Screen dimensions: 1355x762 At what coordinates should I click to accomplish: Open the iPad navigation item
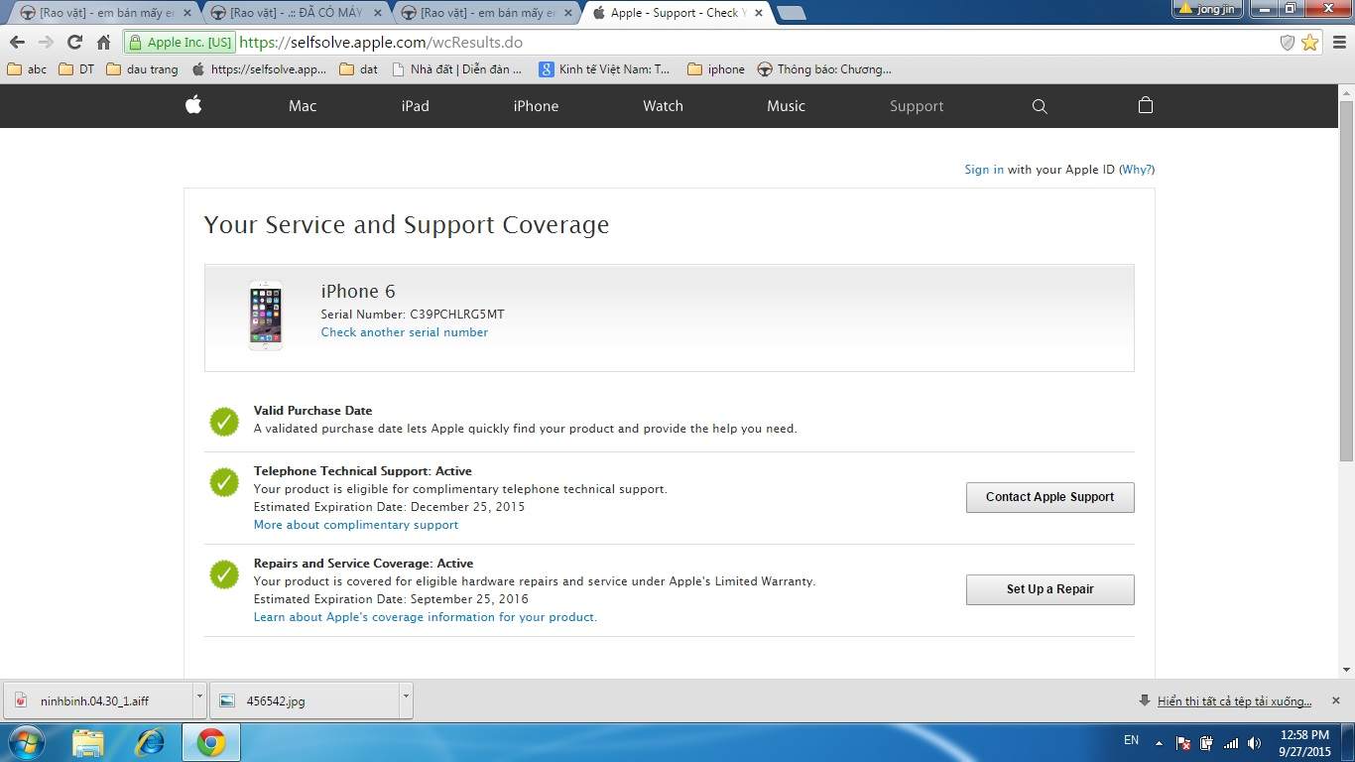point(415,106)
